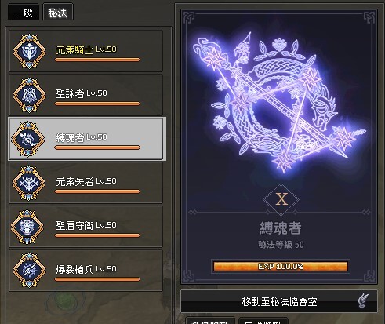Select the 聖詠者 Lv.50 row

click(85, 95)
